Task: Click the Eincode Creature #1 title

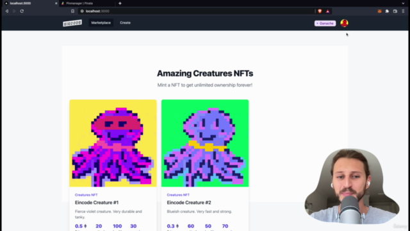Action: click(x=97, y=203)
